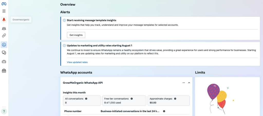
Task: Click the Insights this month label
Action: click(74, 92)
